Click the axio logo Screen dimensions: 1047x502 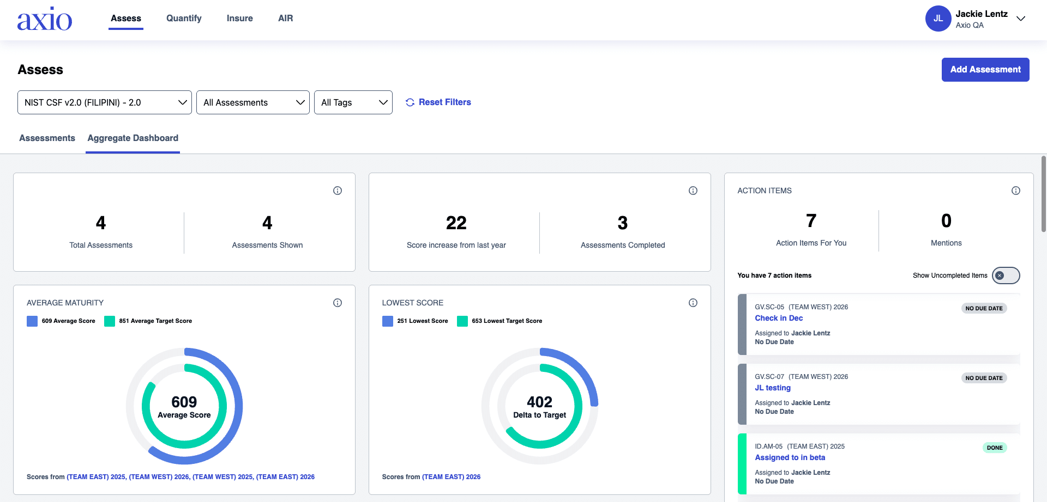pos(45,19)
